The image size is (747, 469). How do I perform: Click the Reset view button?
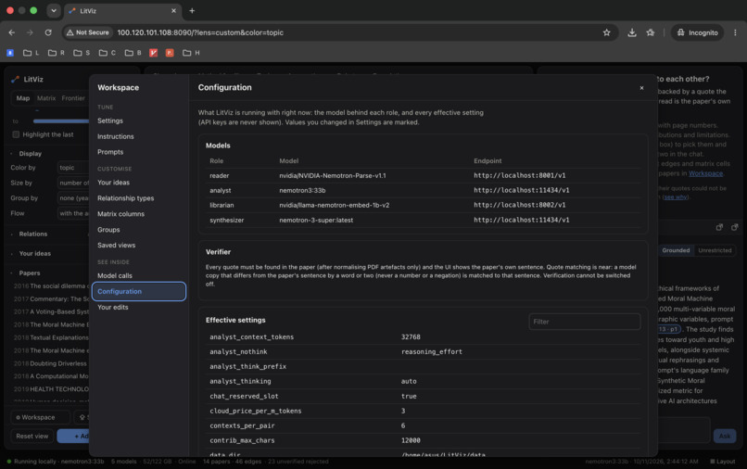tap(32, 437)
